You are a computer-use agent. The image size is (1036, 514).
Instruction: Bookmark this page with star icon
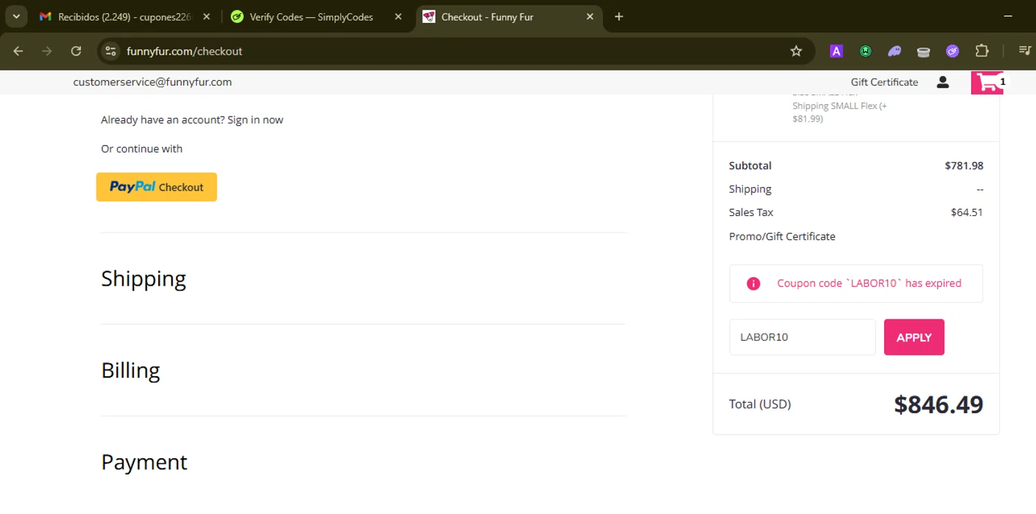point(796,51)
